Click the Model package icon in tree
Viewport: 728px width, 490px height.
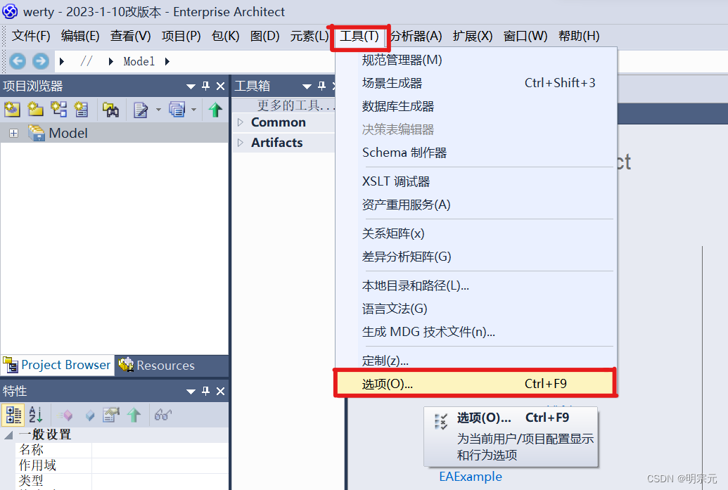[36, 133]
